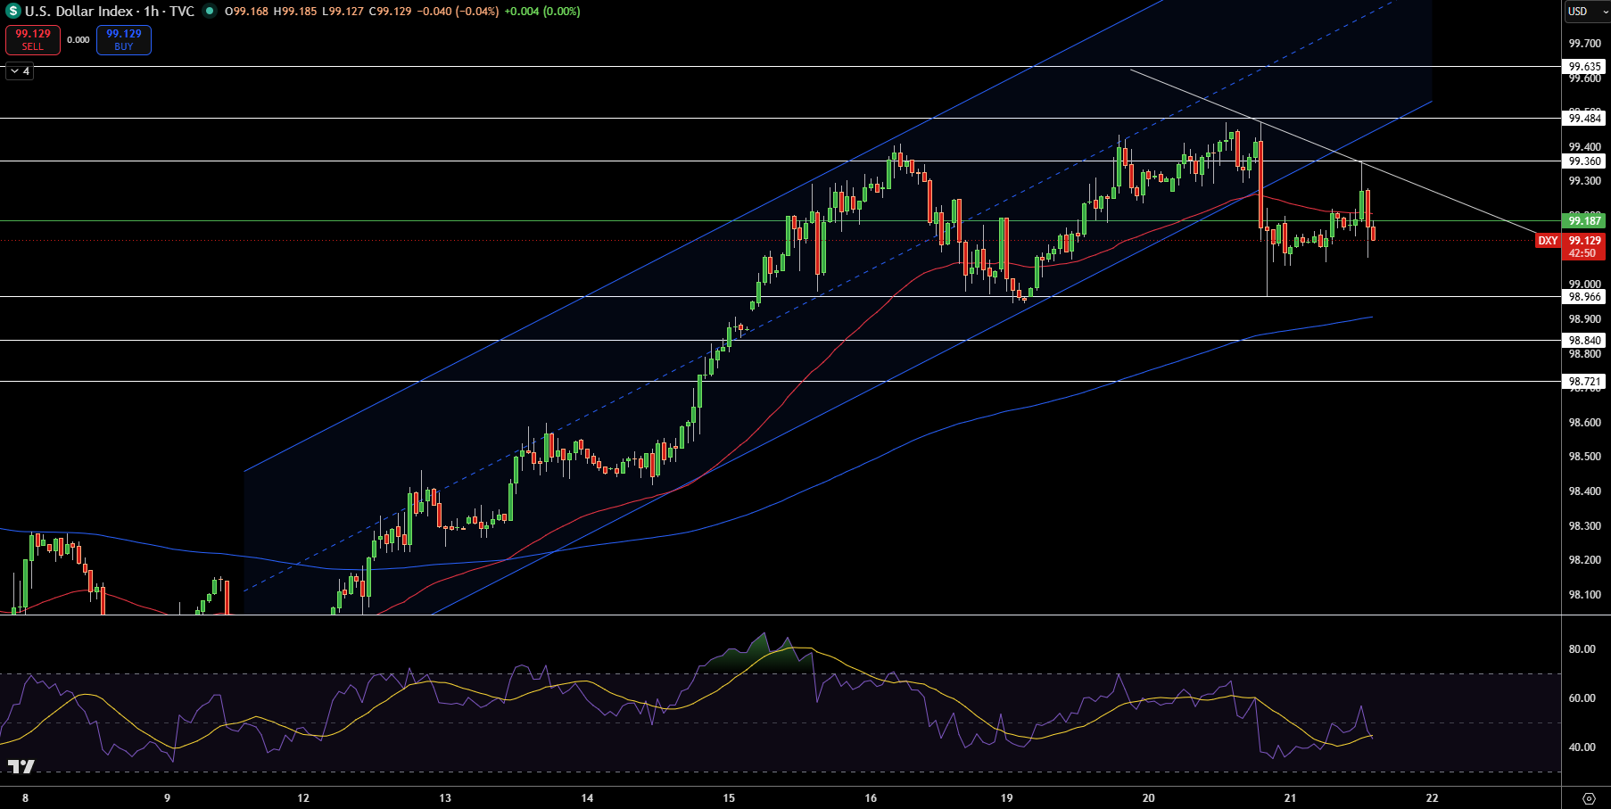Click the green +0.004 (0.00%) value
The width and height of the screenshot is (1611, 809).
pos(542,12)
